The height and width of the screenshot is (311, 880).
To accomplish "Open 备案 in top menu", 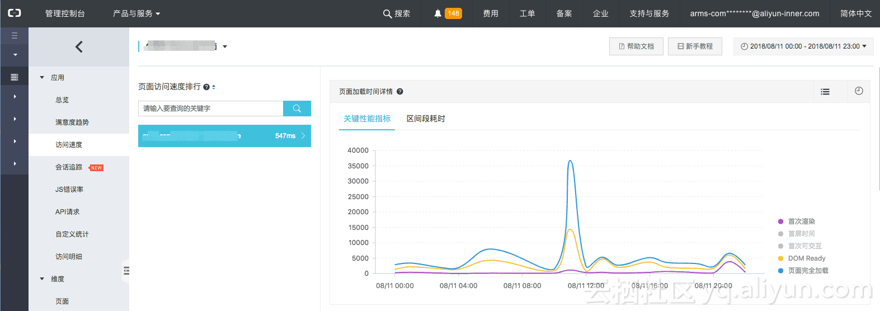I will pos(564,13).
